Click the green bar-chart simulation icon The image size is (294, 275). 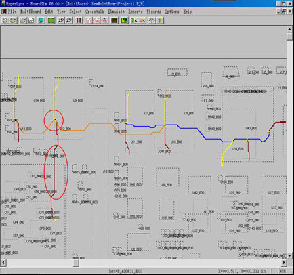(x=124, y=20)
